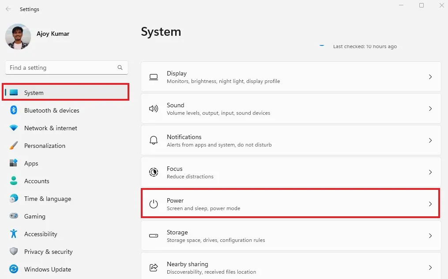Click the Apps icon in the sidebar
448x279 pixels.
tap(14, 163)
